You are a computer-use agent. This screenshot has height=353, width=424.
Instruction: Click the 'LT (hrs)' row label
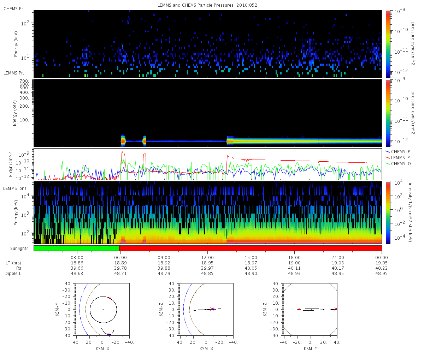pyautogui.click(x=14, y=263)
